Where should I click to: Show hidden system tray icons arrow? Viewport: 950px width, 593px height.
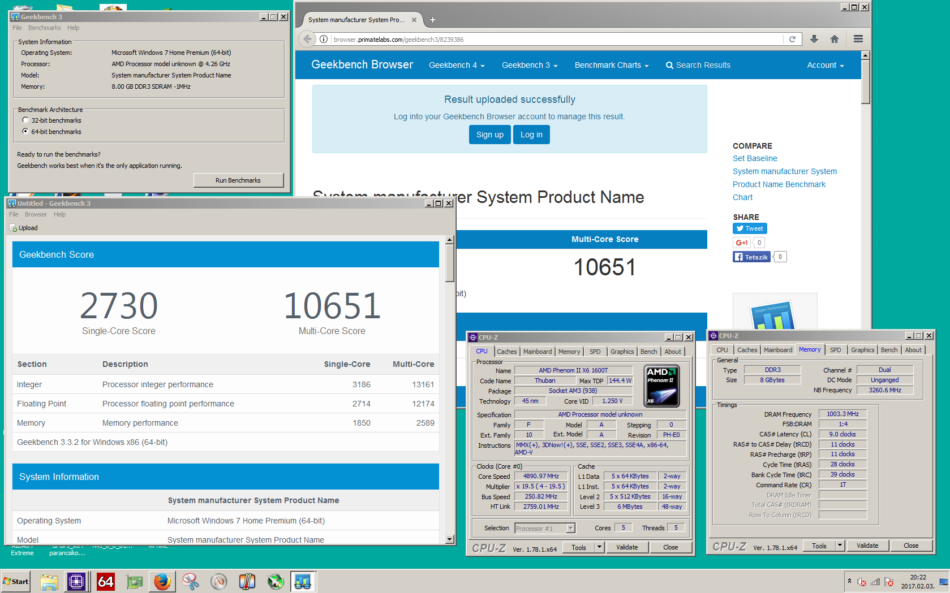(849, 581)
